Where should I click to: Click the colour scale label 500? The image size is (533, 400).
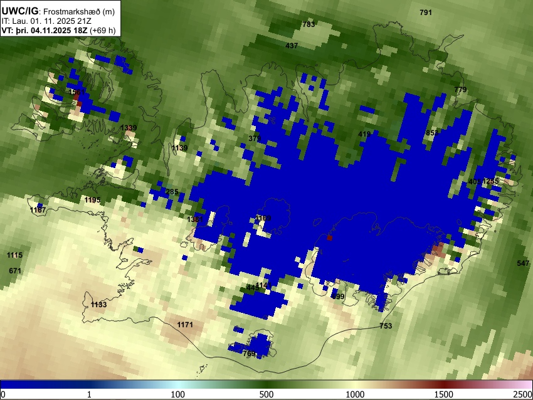click(266, 394)
